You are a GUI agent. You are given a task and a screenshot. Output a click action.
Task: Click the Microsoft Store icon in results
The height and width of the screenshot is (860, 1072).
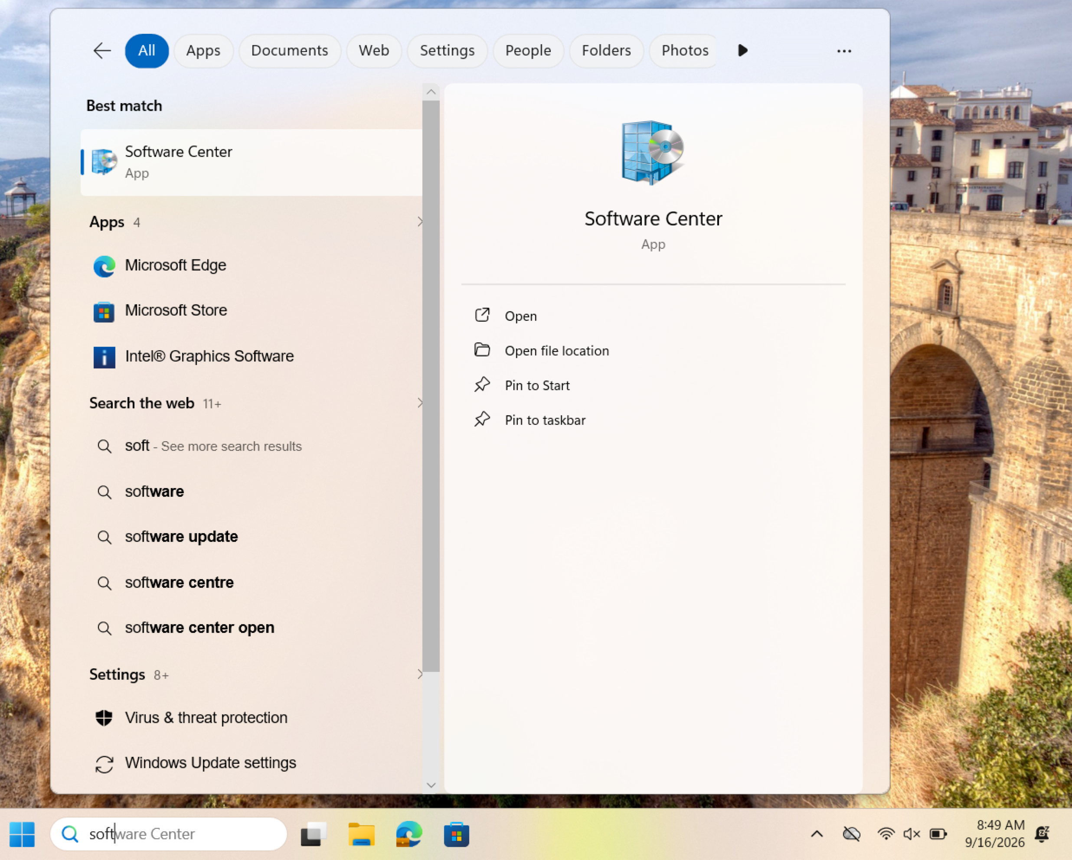coord(104,312)
